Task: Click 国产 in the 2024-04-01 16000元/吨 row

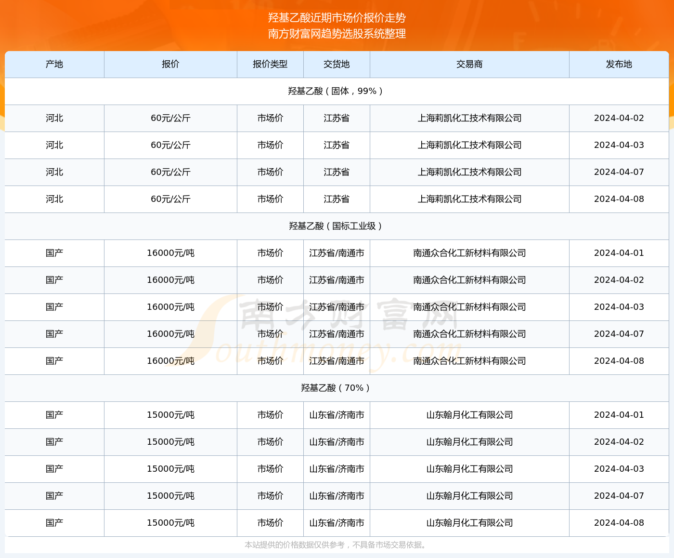Action: click(54, 253)
